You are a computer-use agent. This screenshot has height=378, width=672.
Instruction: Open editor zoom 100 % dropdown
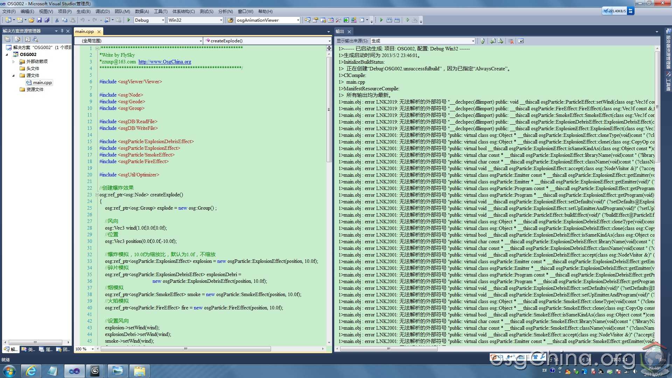pos(84,349)
